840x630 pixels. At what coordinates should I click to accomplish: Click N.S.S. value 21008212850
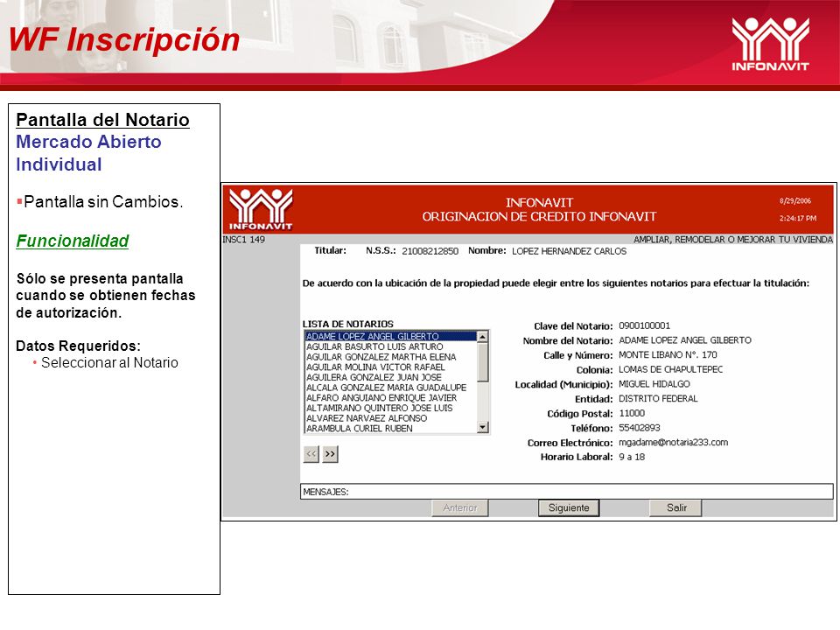(430, 251)
